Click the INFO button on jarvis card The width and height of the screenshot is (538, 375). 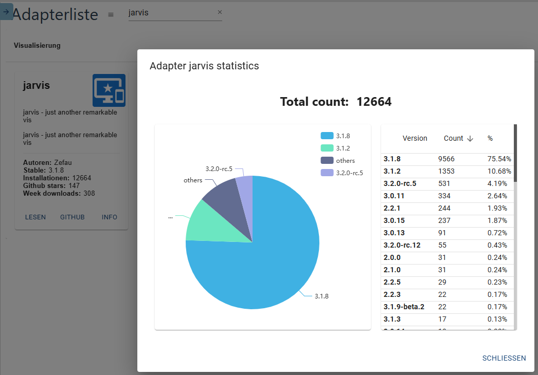110,217
